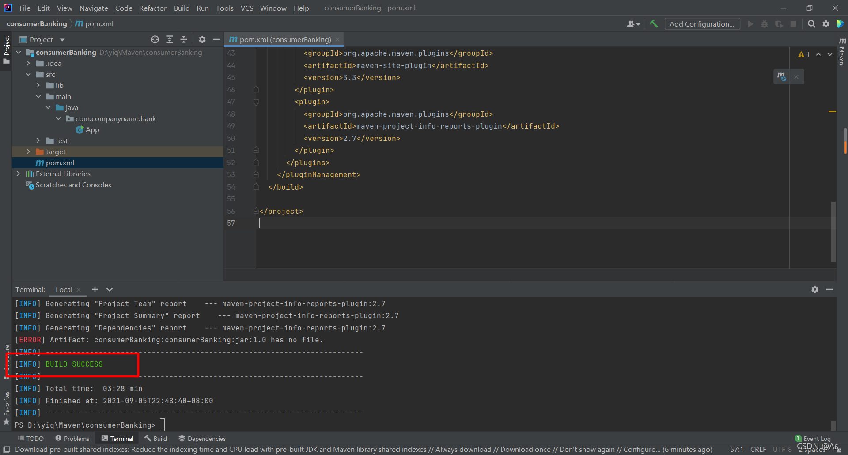Click the Build project hammer icon

(x=654, y=24)
